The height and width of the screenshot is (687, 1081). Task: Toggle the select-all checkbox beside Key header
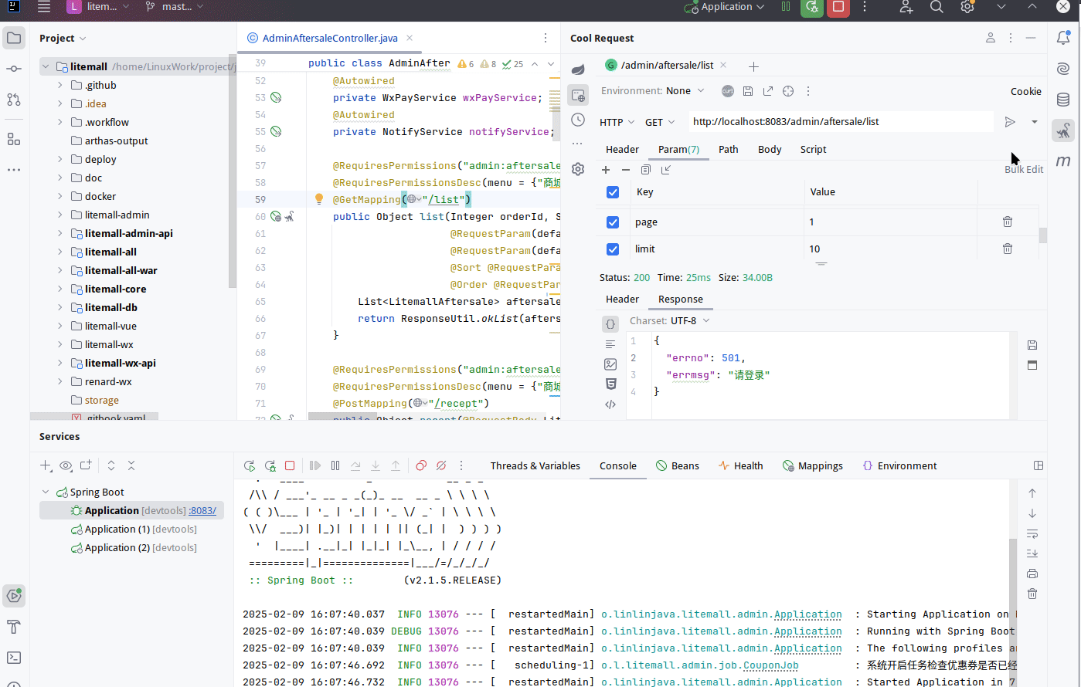613,192
